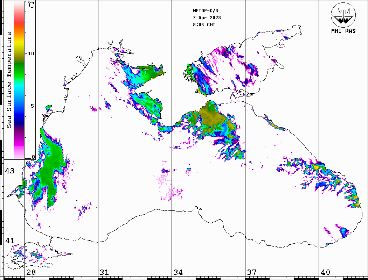Click longitude label '31'
Screen dimensions: 368x280
pyautogui.click(x=104, y=272)
